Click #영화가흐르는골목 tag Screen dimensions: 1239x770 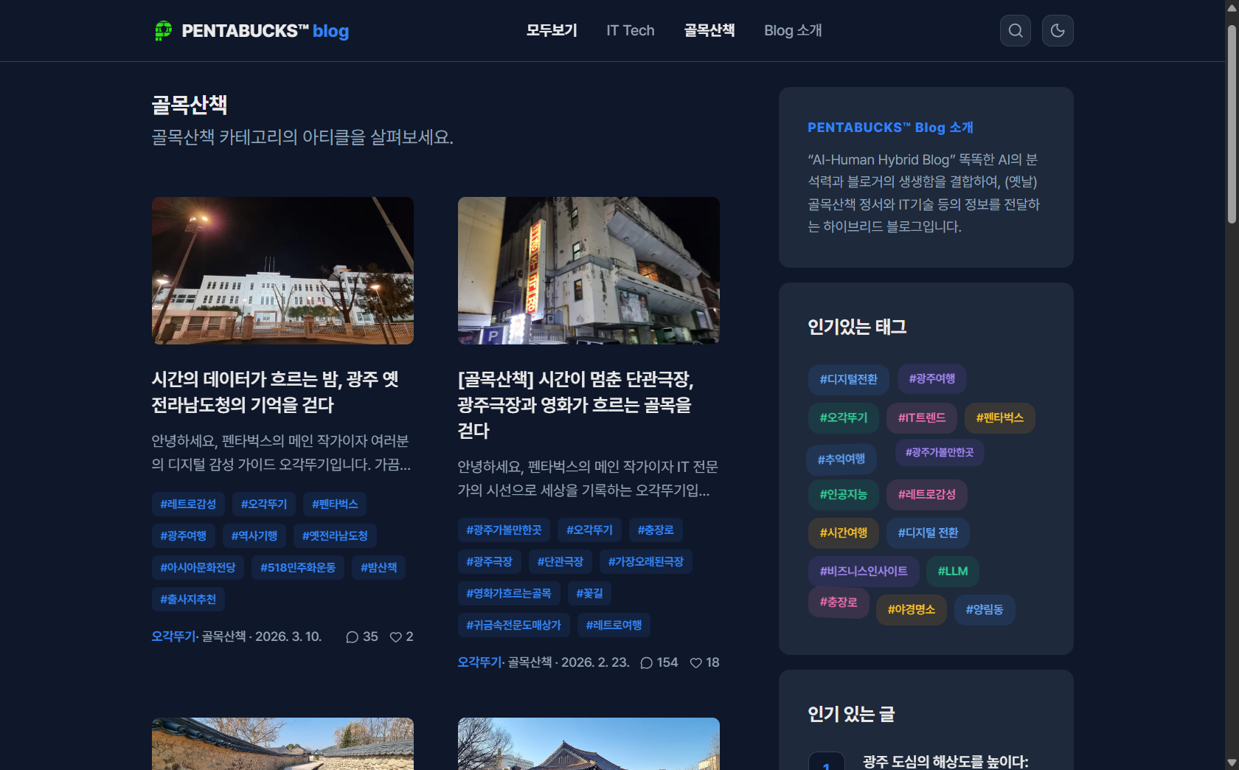[x=509, y=593]
